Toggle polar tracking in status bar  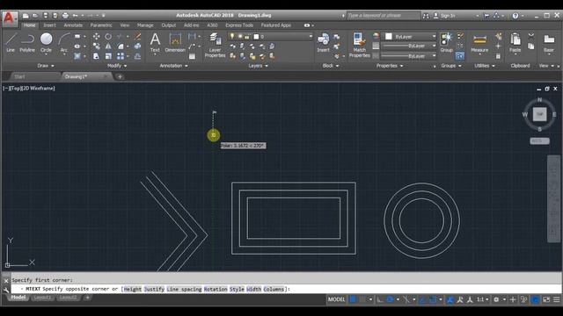click(390, 299)
